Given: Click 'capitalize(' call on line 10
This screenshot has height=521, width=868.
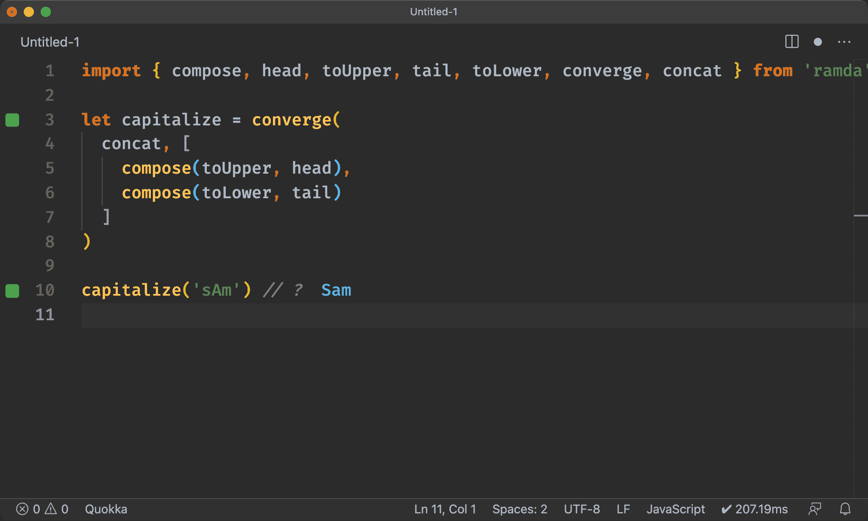Looking at the screenshot, I should tap(136, 291).
